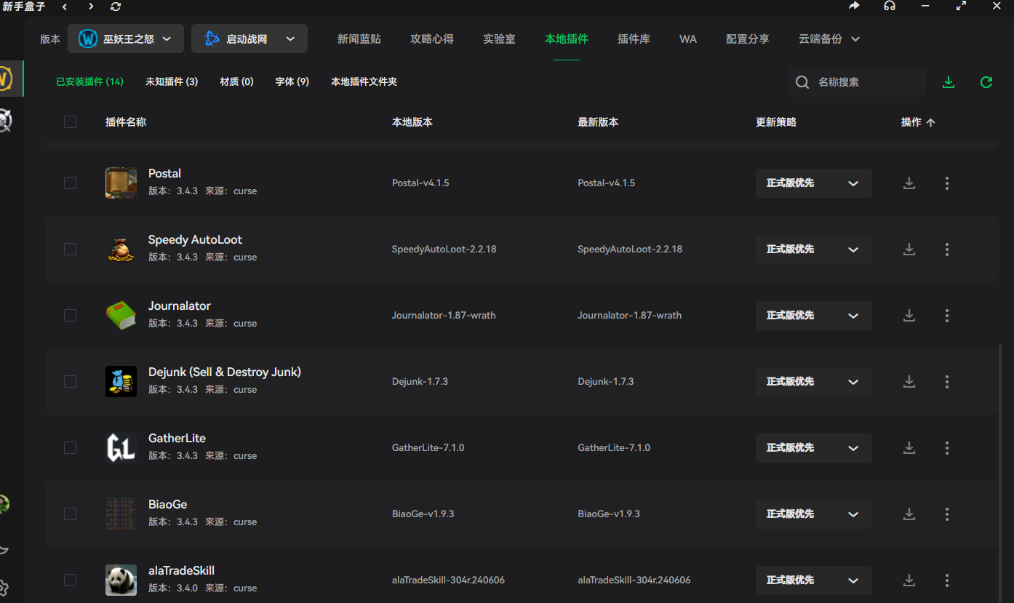Open the three-dot menu for Postal

pos(947,183)
